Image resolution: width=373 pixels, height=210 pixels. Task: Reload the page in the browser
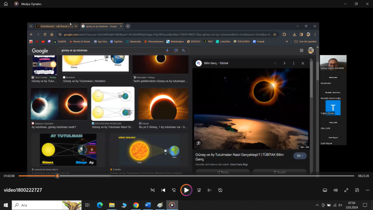tap(45, 35)
